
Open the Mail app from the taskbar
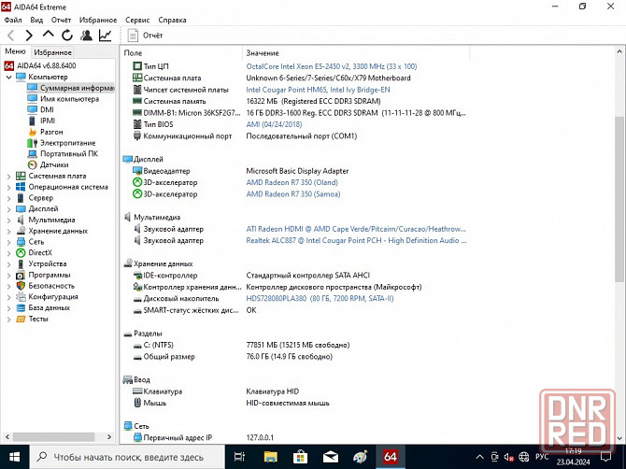[331, 457]
